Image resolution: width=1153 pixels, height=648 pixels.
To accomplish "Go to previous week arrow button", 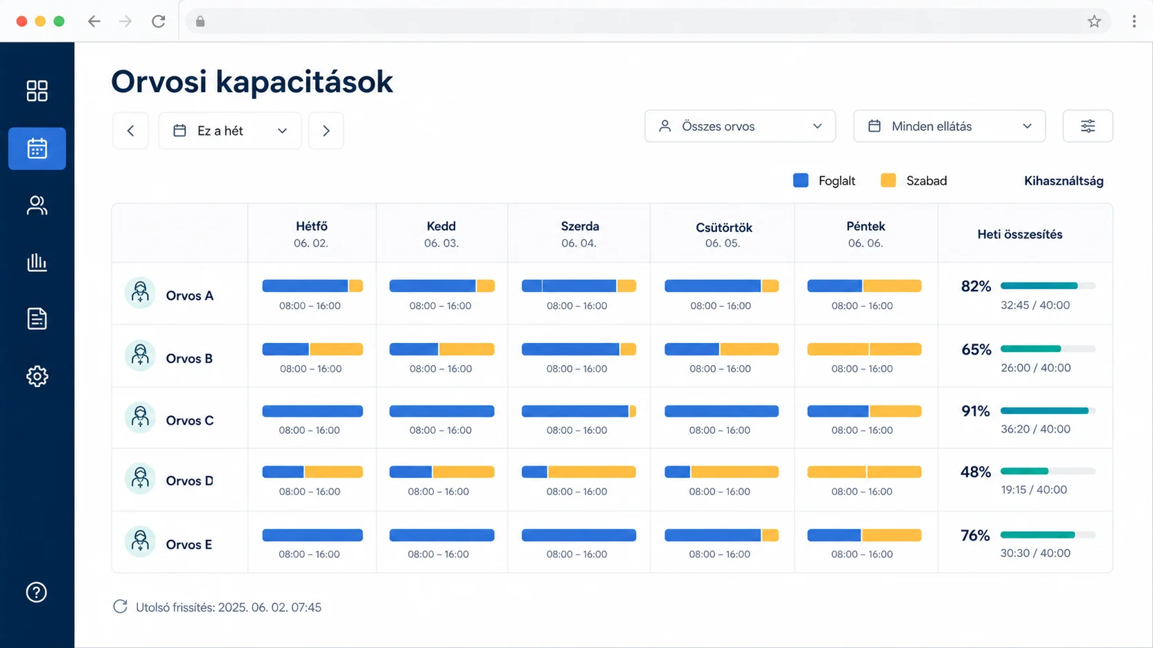I will [130, 131].
